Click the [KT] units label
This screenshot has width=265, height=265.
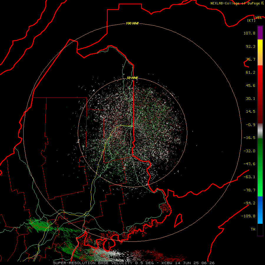251,20
